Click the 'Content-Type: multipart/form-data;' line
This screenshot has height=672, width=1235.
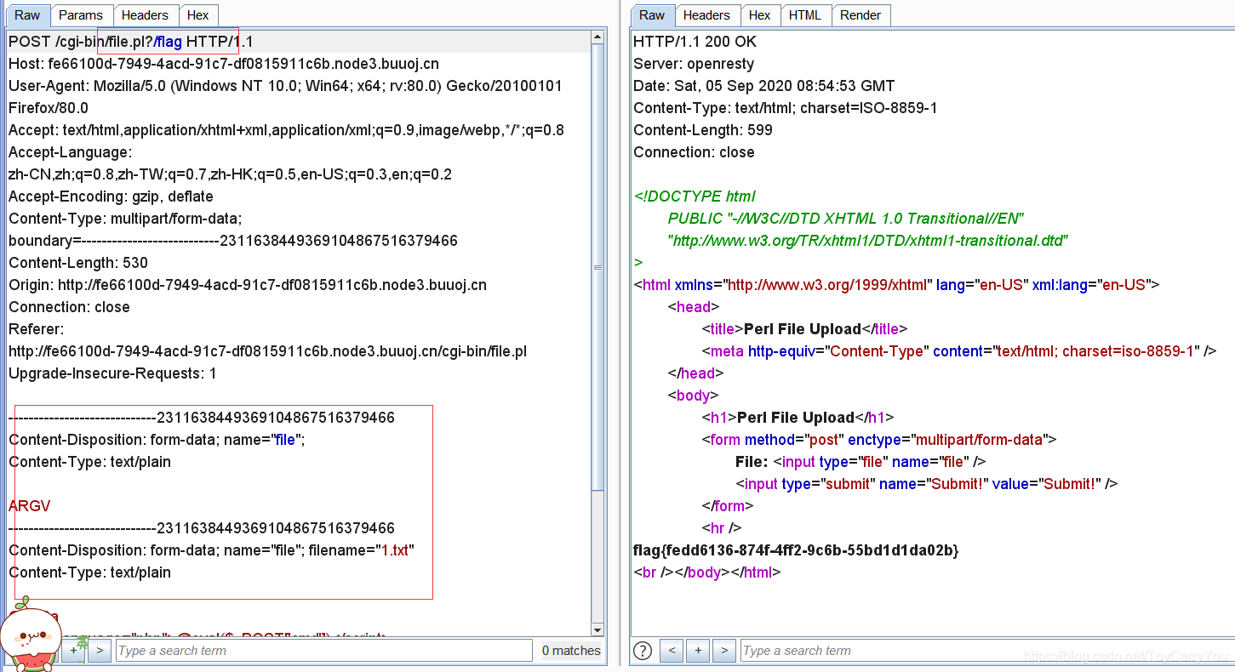pyautogui.click(x=125, y=219)
